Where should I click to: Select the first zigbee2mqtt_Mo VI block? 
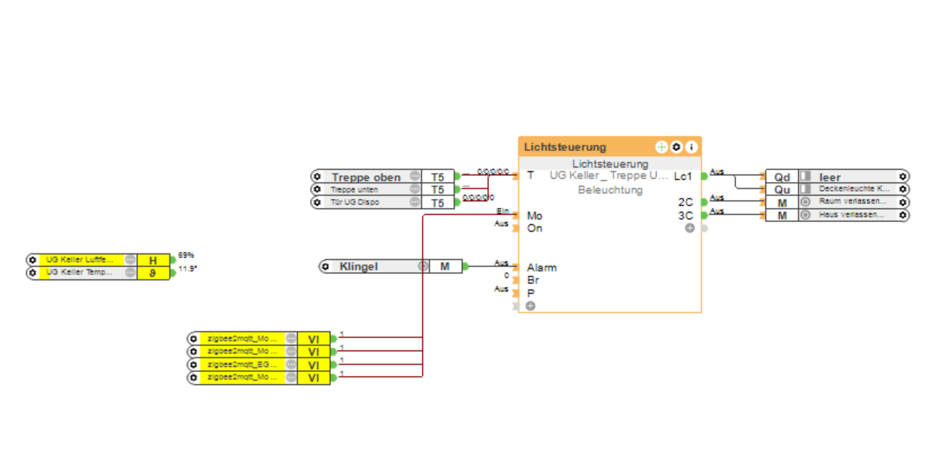pos(259,339)
